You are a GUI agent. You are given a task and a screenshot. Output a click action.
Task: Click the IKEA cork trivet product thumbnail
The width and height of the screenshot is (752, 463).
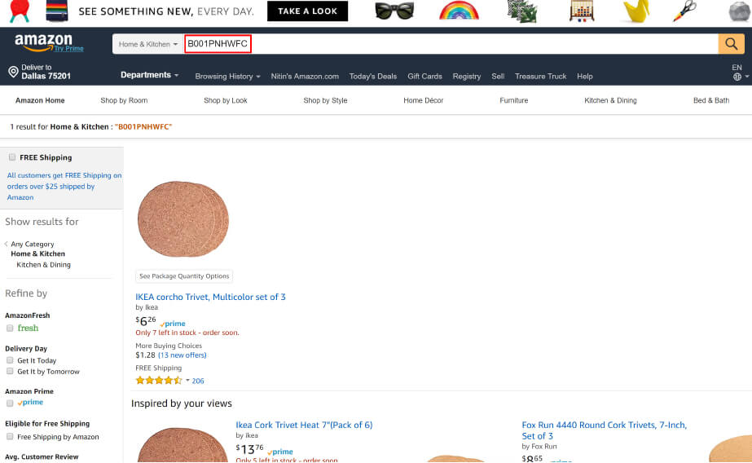pos(183,218)
